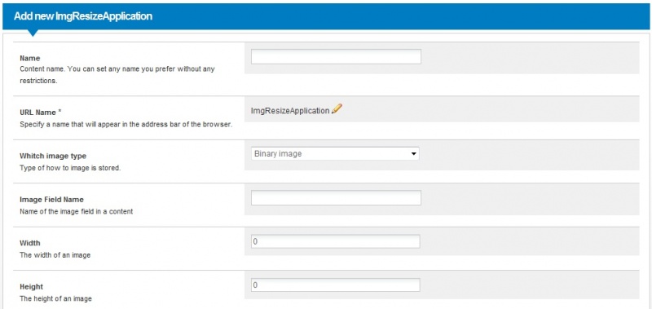Click 'Type of how to image is stored.' text
Screen dimensions: 652x309
pyautogui.click(x=70, y=169)
